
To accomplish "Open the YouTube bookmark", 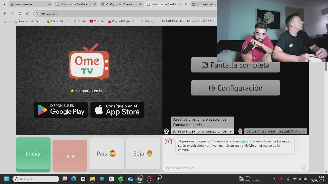I will coord(97,21).
